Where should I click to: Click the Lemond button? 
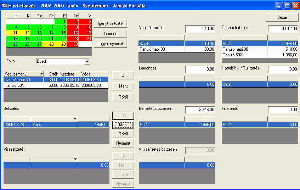coord(111,34)
